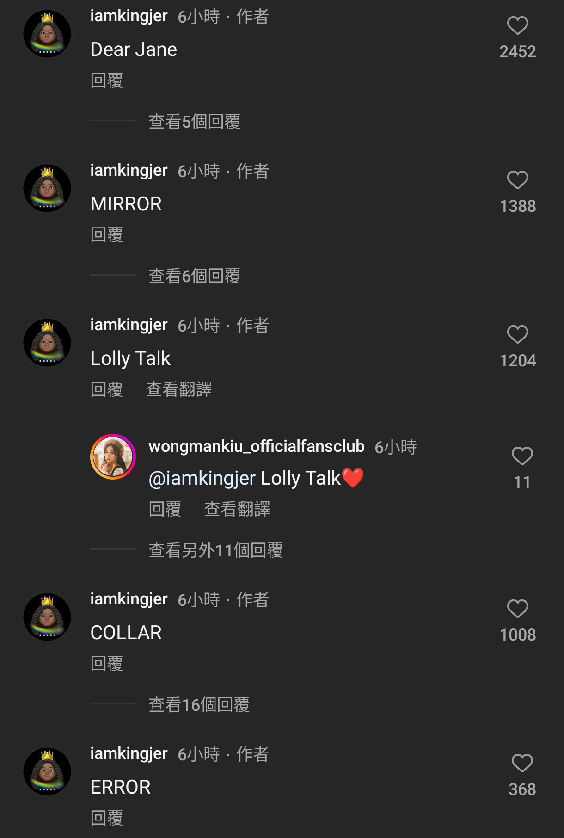
Task: Translate the wongmankiu_officialfansclub reply
Action: tap(237, 509)
